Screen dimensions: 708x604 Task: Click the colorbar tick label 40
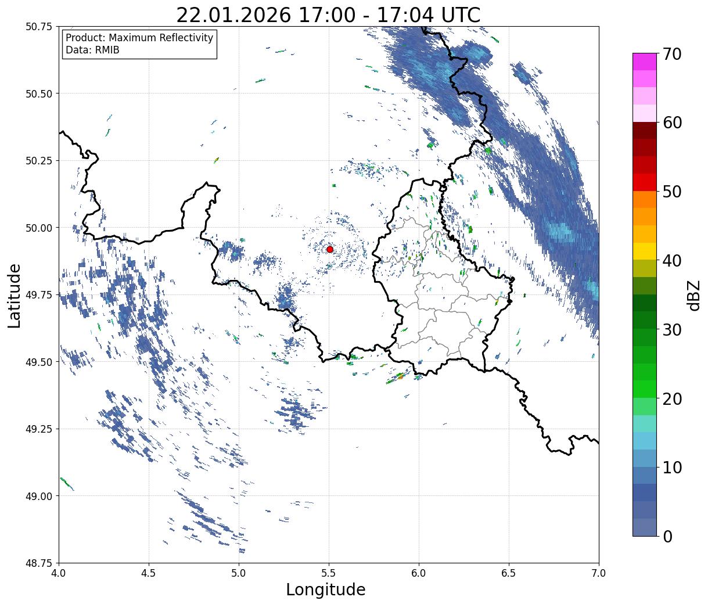click(672, 261)
